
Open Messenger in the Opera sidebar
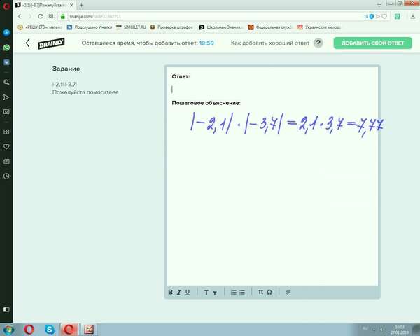(6, 32)
